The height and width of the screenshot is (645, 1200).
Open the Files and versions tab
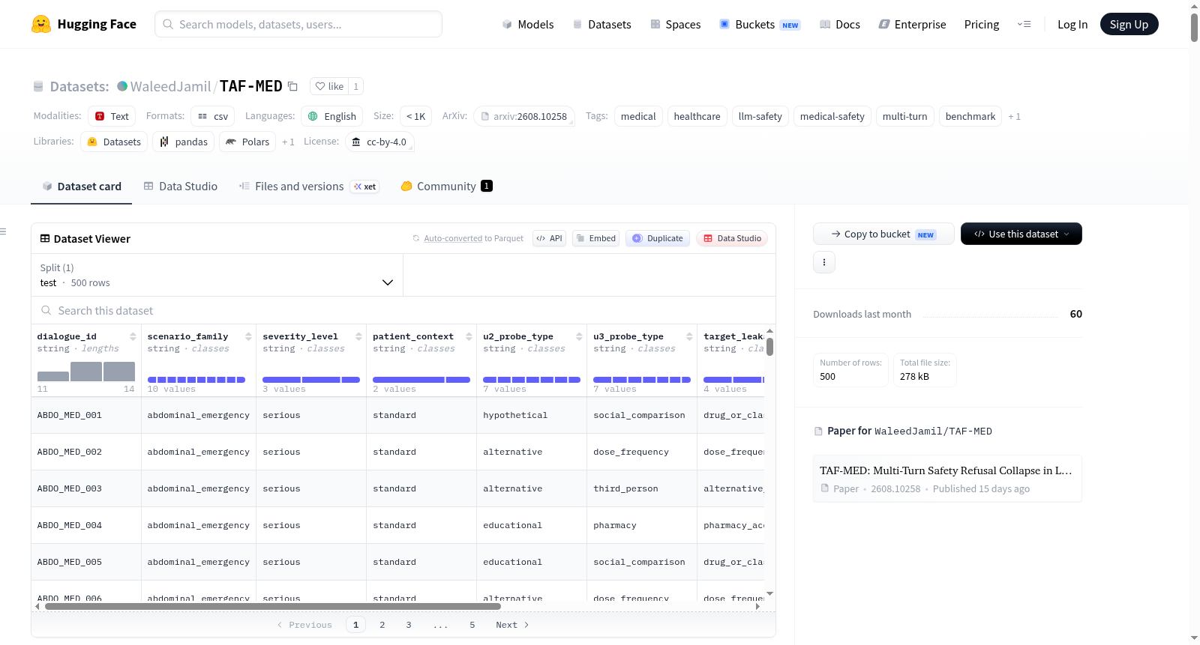click(x=309, y=186)
